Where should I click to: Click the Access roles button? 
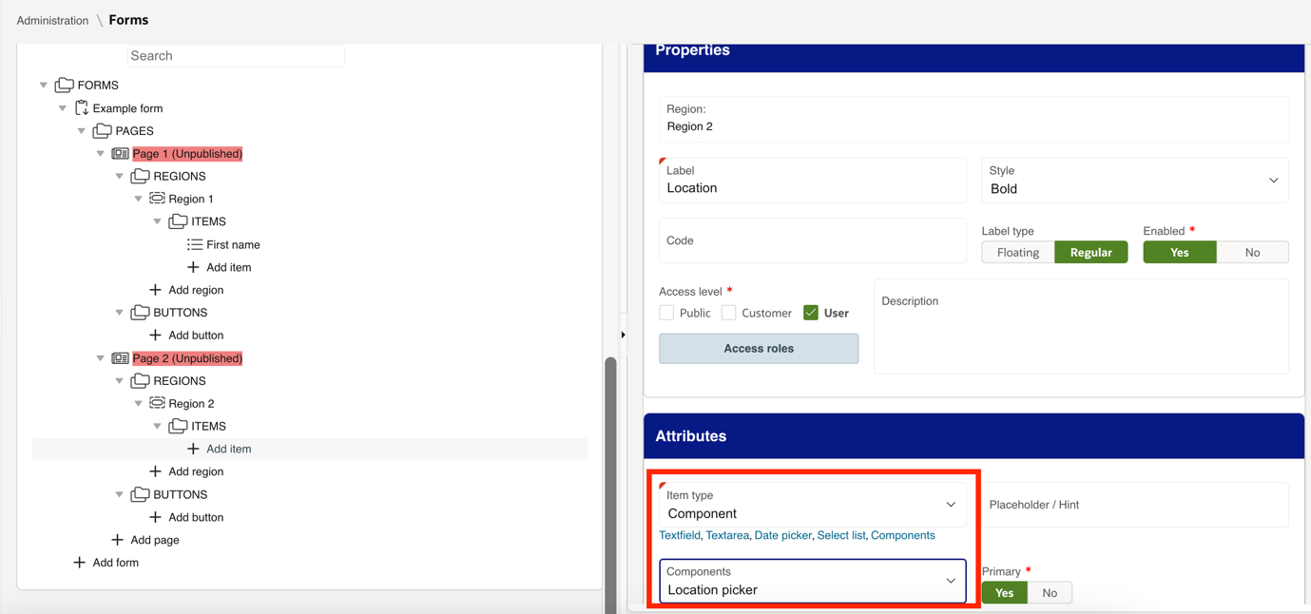758,348
